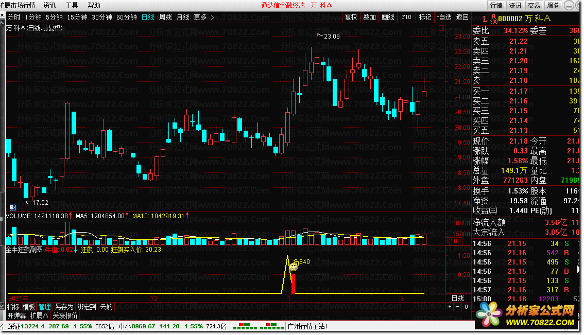Open the 管理 management tab
The width and height of the screenshot is (584, 335).
click(x=44, y=307)
